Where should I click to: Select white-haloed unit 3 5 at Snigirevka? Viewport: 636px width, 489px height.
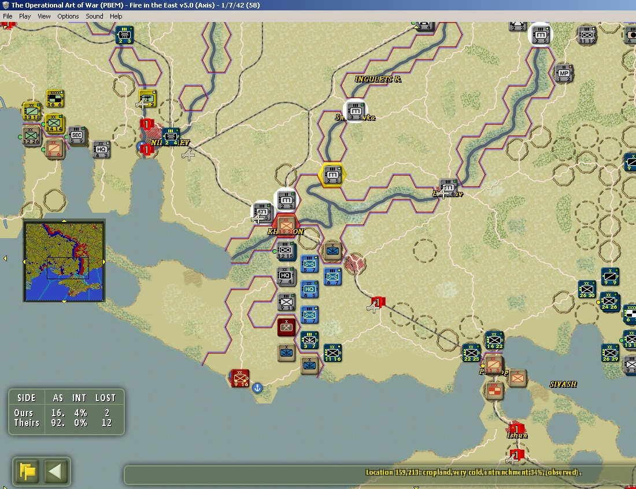356,111
